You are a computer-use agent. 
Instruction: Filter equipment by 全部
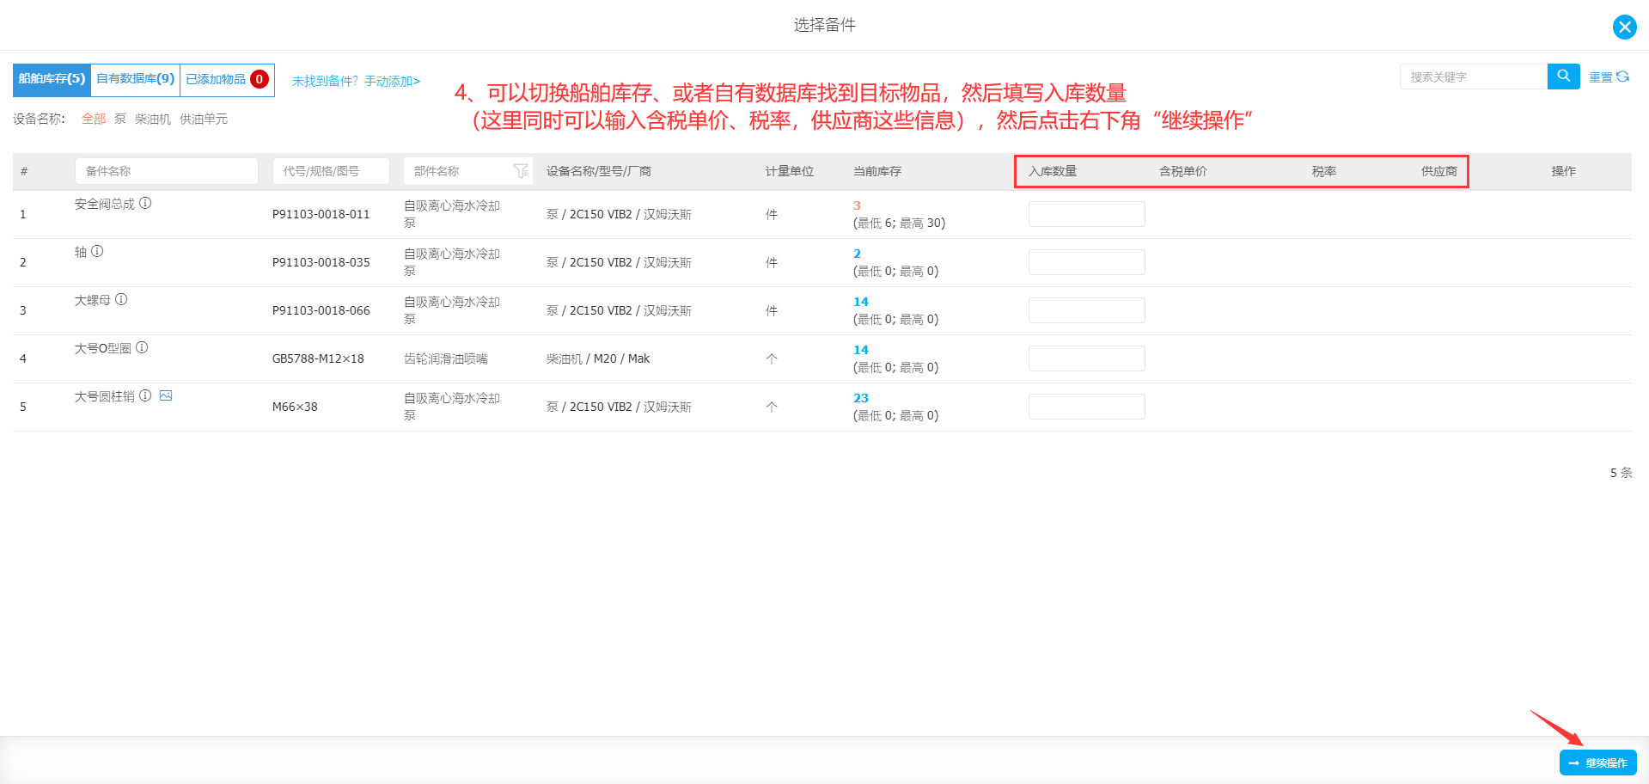(x=94, y=119)
